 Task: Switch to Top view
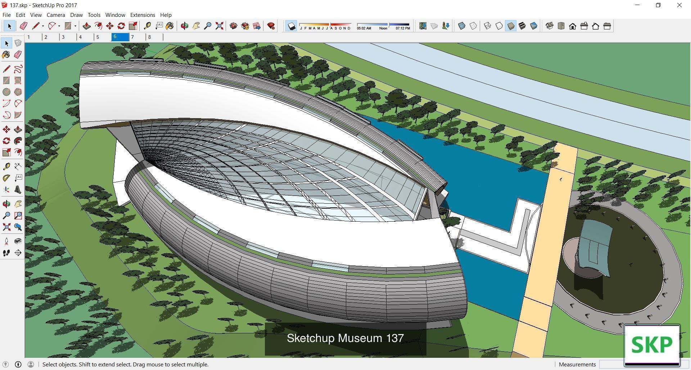tap(561, 26)
